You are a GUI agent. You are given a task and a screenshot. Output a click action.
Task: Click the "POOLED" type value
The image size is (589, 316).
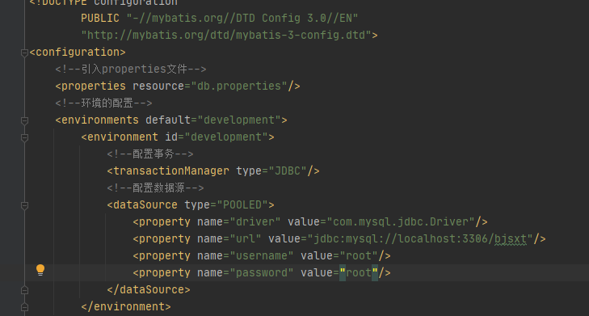[242, 204]
